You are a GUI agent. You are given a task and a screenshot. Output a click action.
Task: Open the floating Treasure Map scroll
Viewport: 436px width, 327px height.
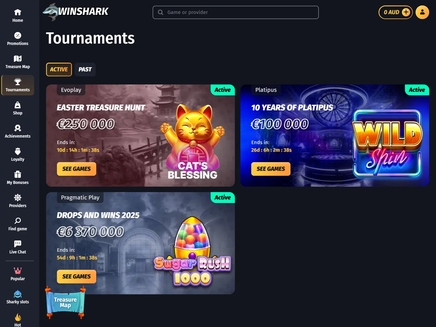click(65, 302)
